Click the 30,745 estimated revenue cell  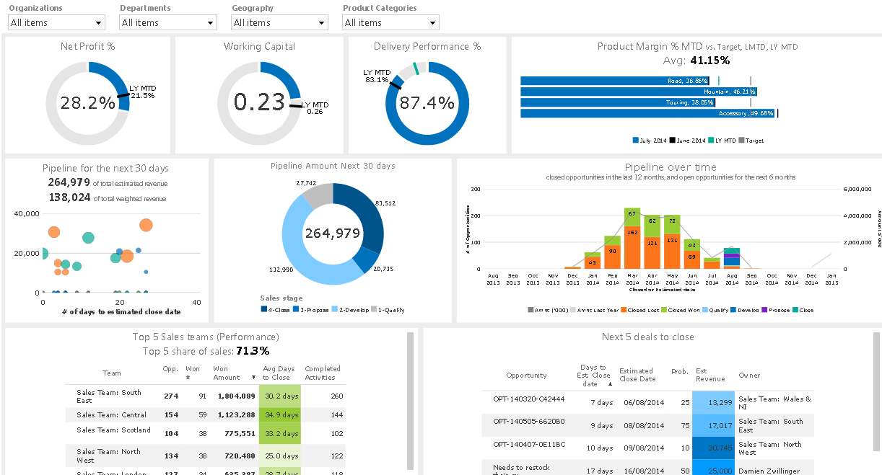click(713, 448)
